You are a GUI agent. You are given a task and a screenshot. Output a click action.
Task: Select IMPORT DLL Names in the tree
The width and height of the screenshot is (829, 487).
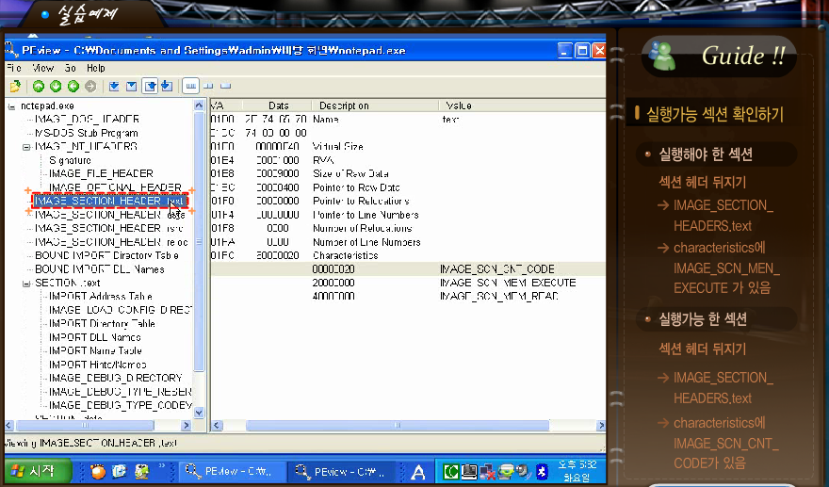[94, 337]
